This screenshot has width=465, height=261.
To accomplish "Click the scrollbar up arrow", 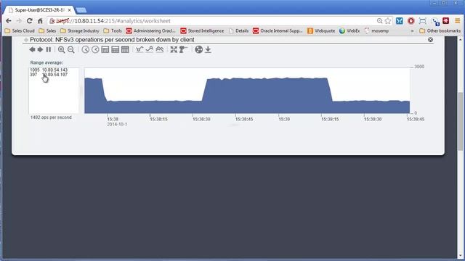I will click(x=460, y=39).
